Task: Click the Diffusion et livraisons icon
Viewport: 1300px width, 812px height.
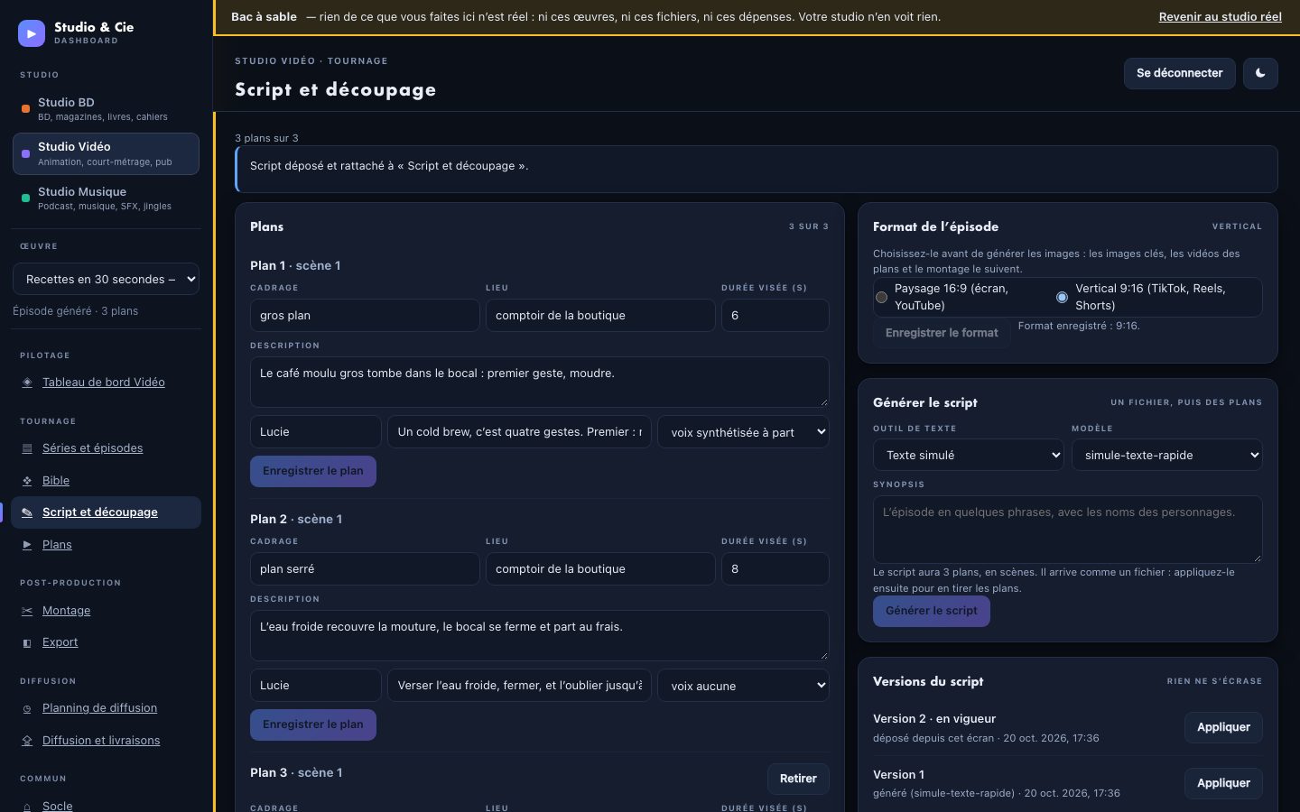Action: (27, 741)
